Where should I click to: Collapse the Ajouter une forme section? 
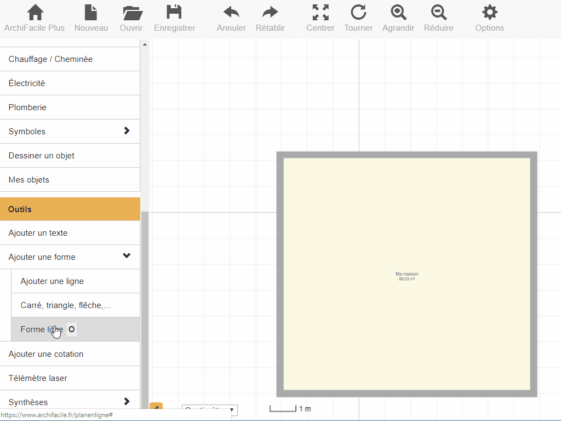127,256
